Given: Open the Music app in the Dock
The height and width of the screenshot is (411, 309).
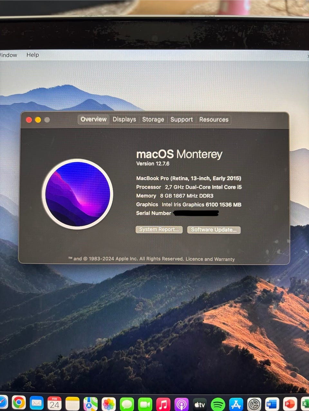Looking at the screenshot, I should click(x=163, y=404).
